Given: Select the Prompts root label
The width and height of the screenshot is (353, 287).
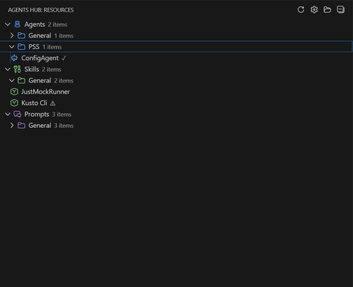Looking at the screenshot, I should click(37, 114).
